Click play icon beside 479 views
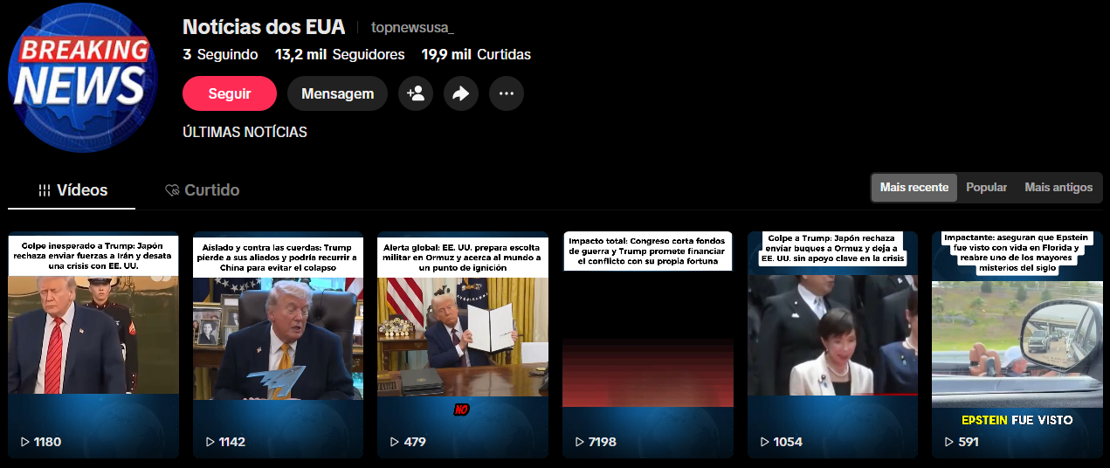Image resolution: width=1110 pixels, height=468 pixels. tap(394, 442)
